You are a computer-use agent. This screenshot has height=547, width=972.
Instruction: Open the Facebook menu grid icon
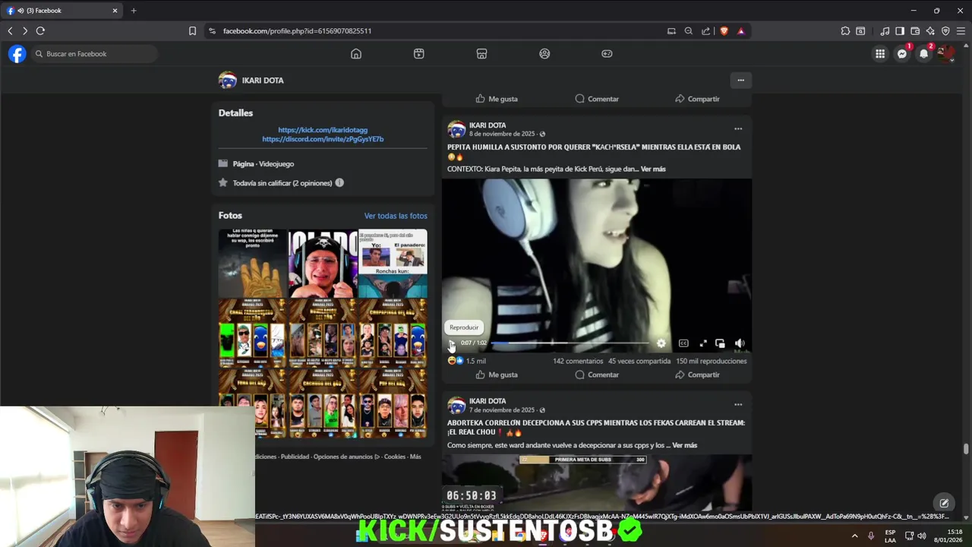(880, 54)
